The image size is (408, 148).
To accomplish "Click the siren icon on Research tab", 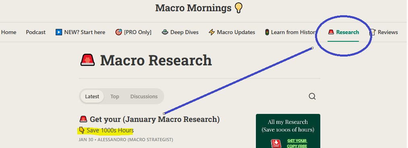I will click(x=331, y=32).
